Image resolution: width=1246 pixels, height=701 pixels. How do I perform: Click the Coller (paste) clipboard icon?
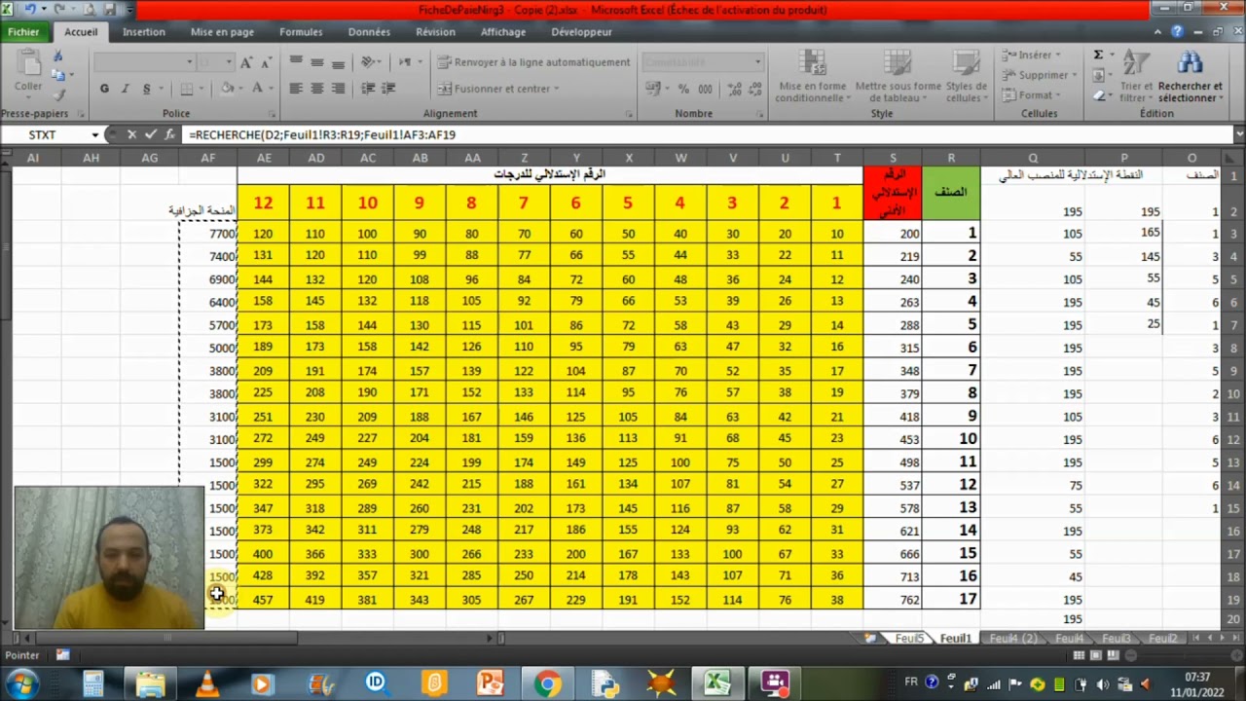[28, 64]
